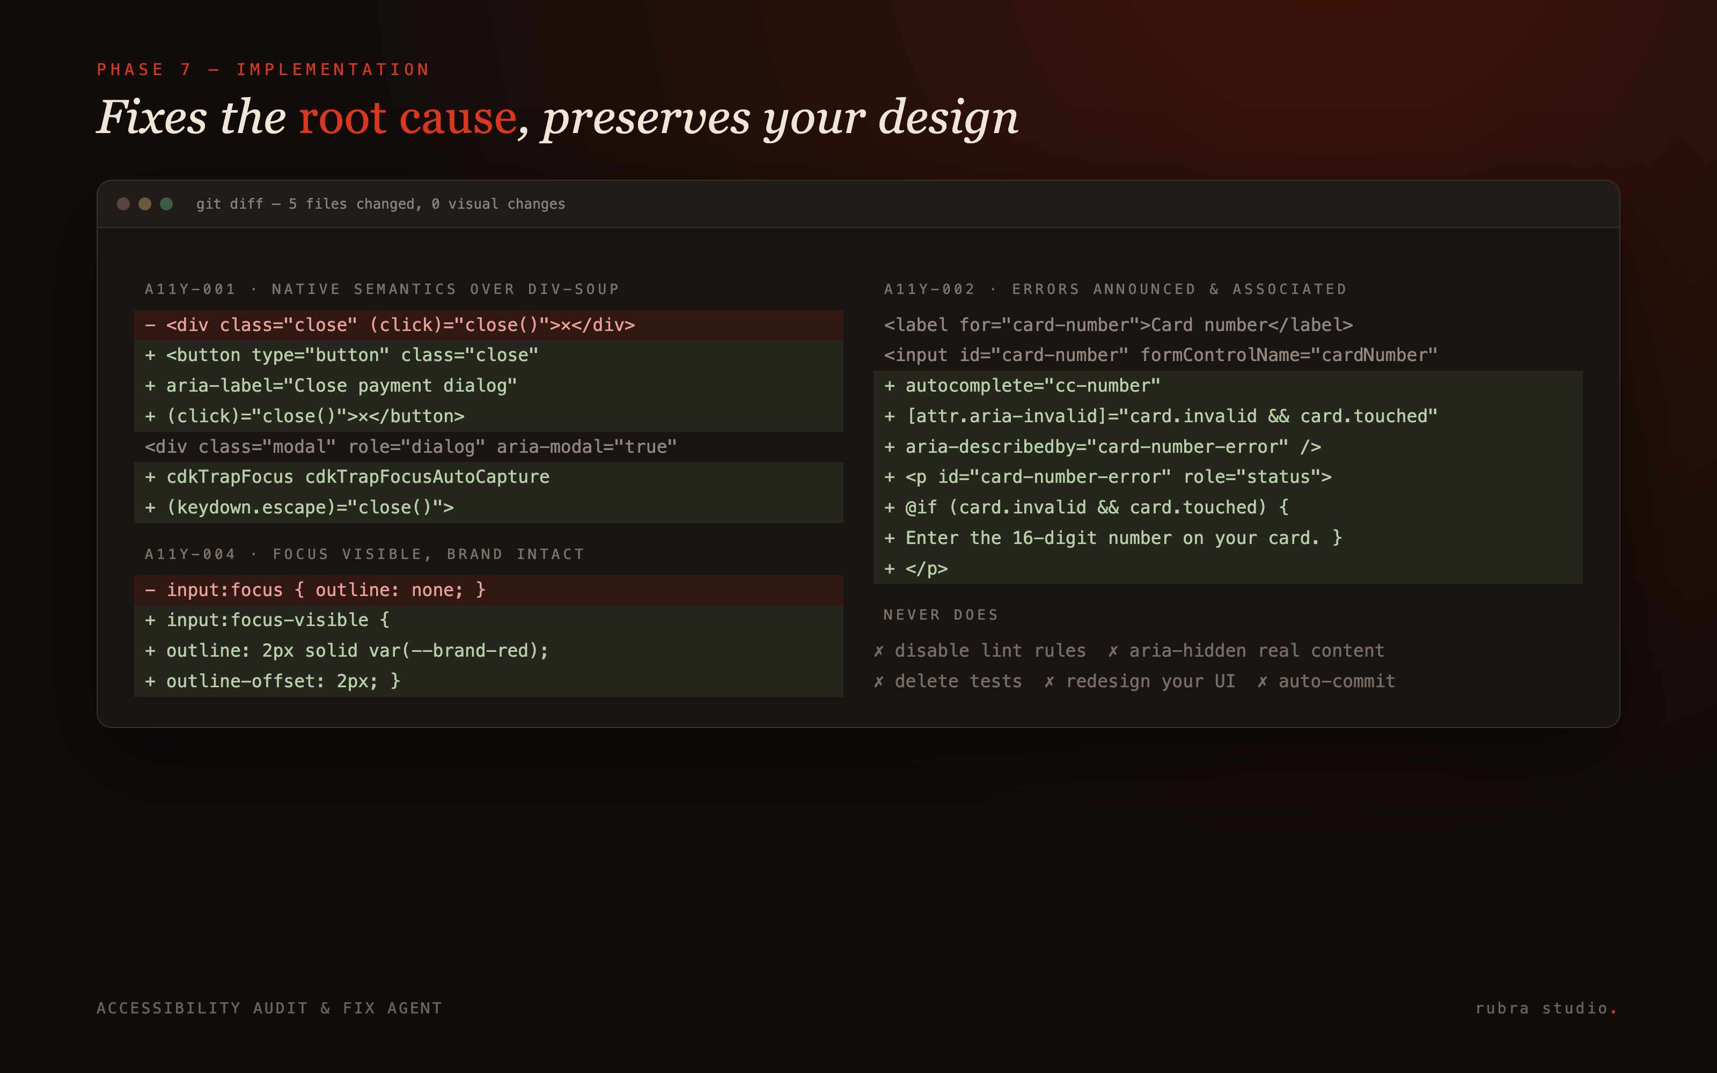Click the [attr.aria-invalid] line

click(x=1228, y=416)
